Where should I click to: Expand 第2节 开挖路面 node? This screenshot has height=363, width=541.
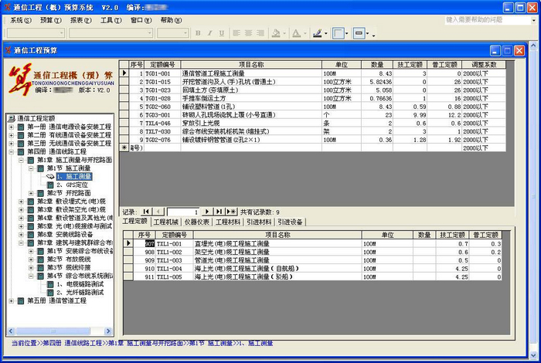pos(31,193)
